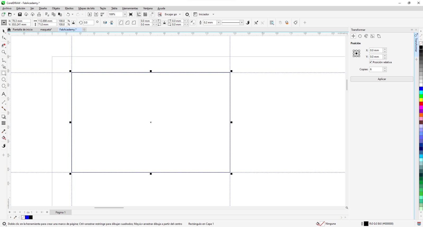Expand the Undo history dropdown arrow

click(72, 14)
